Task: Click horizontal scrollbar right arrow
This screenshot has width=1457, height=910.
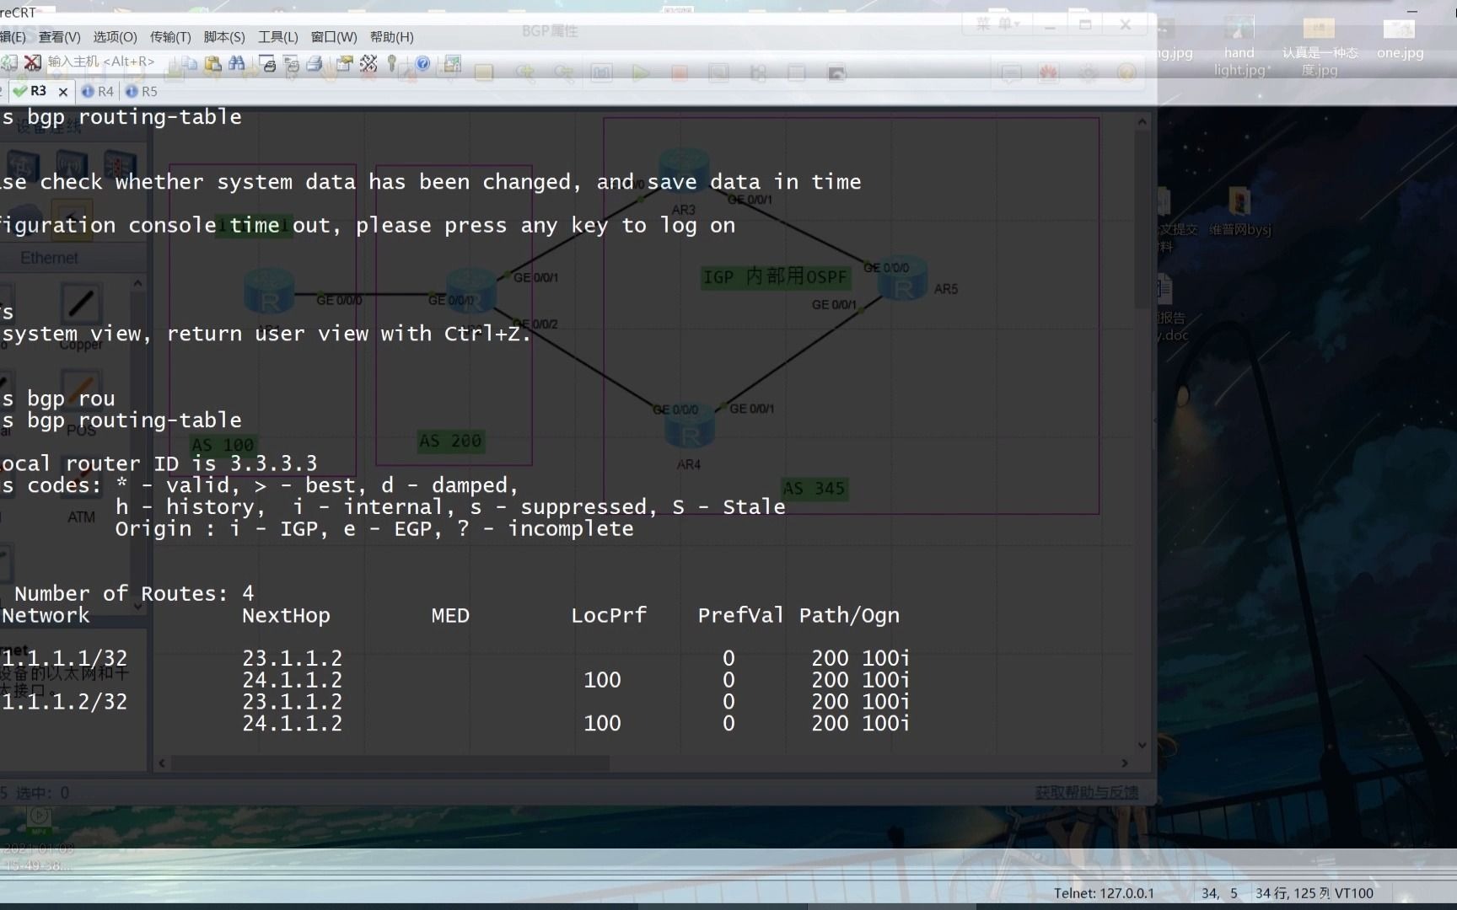Action: pos(1125,763)
